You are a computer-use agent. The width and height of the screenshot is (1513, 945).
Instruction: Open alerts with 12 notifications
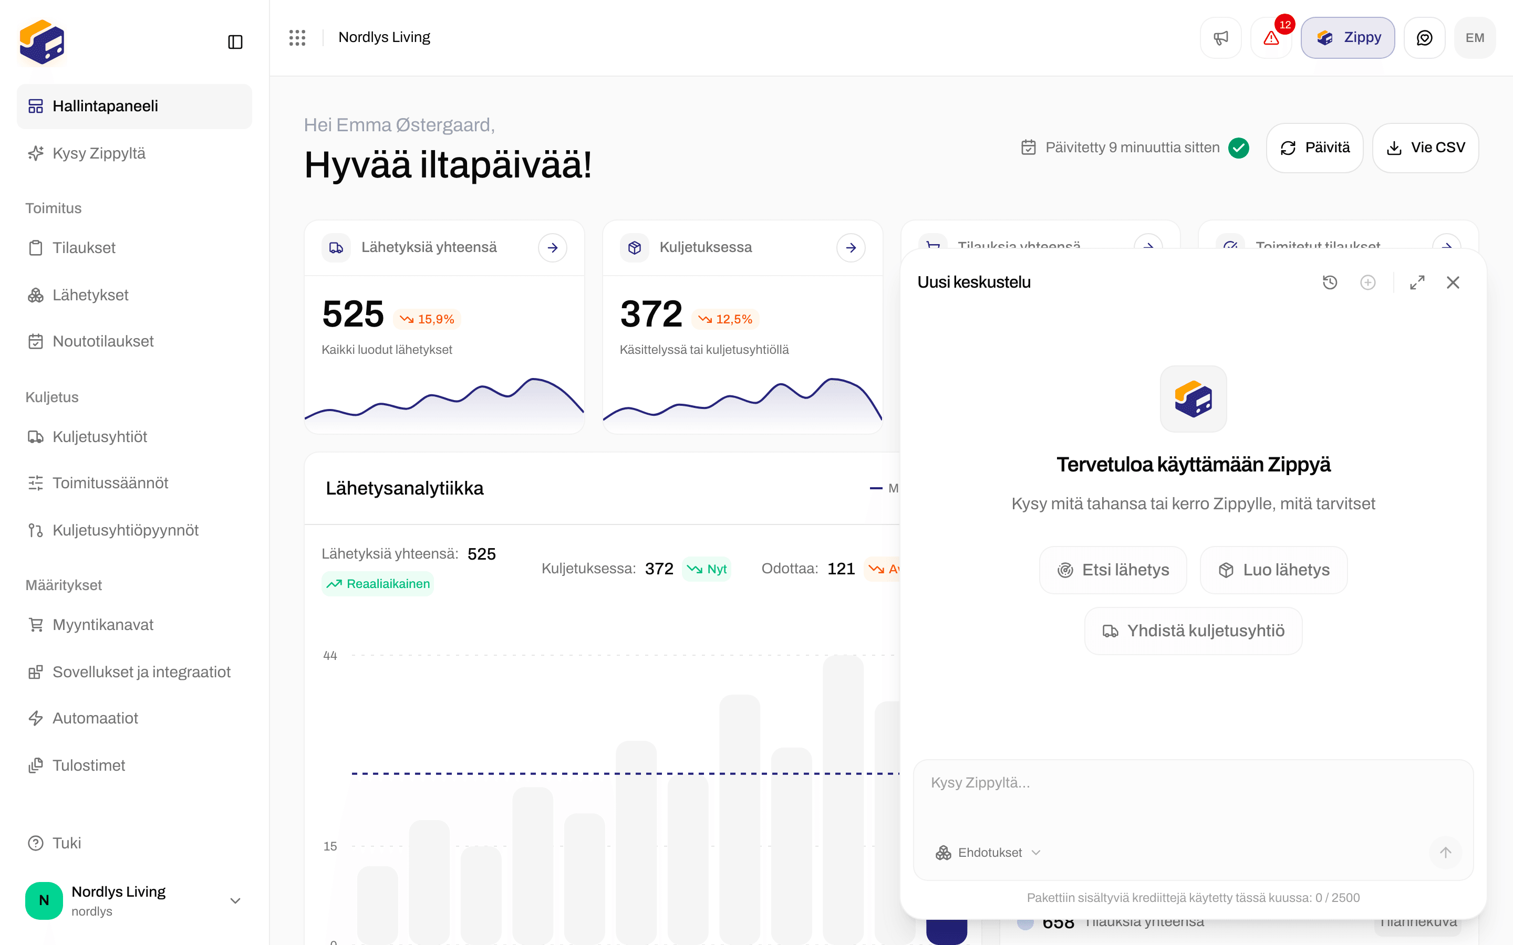click(x=1271, y=38)
